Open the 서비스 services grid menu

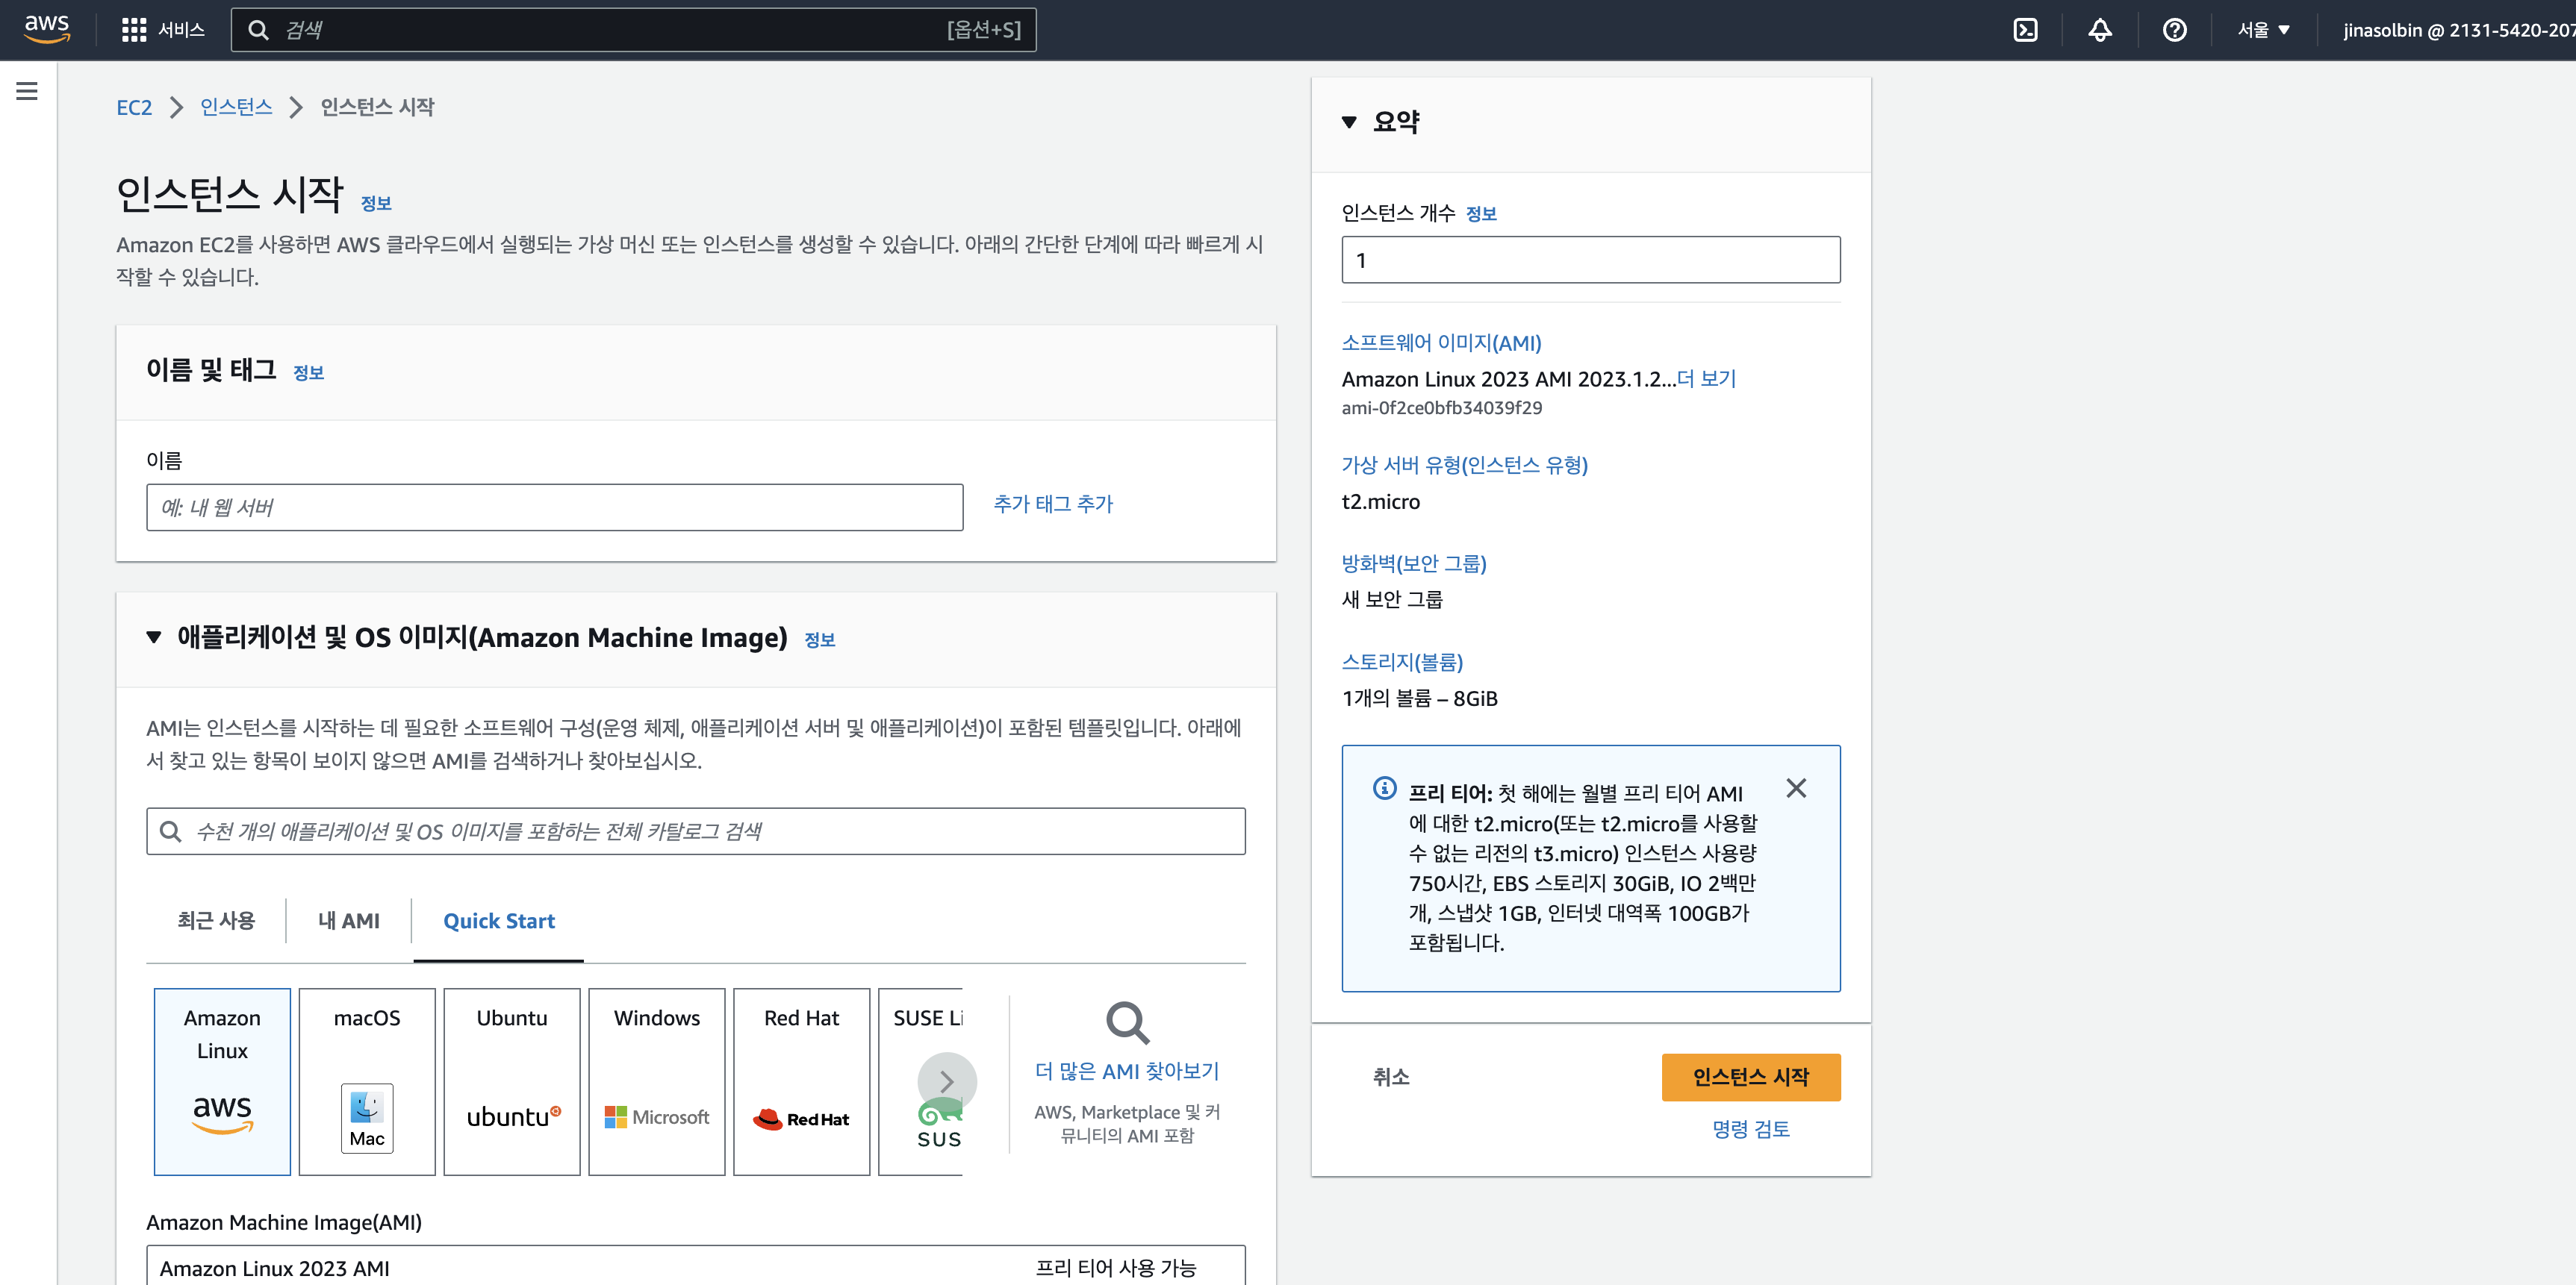point(163,30)
